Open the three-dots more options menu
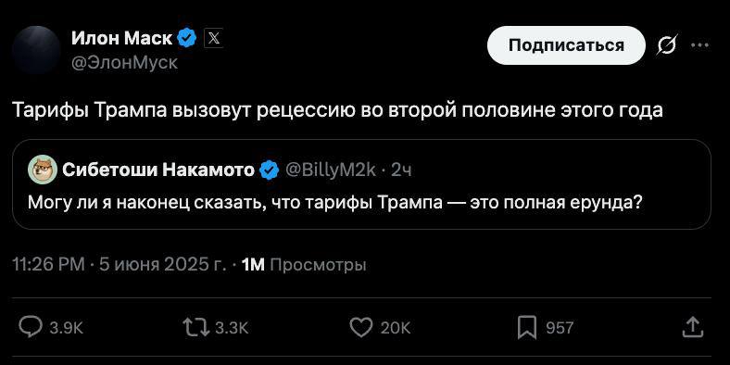This screenshot has height=365, width=730. coord(699,45)
